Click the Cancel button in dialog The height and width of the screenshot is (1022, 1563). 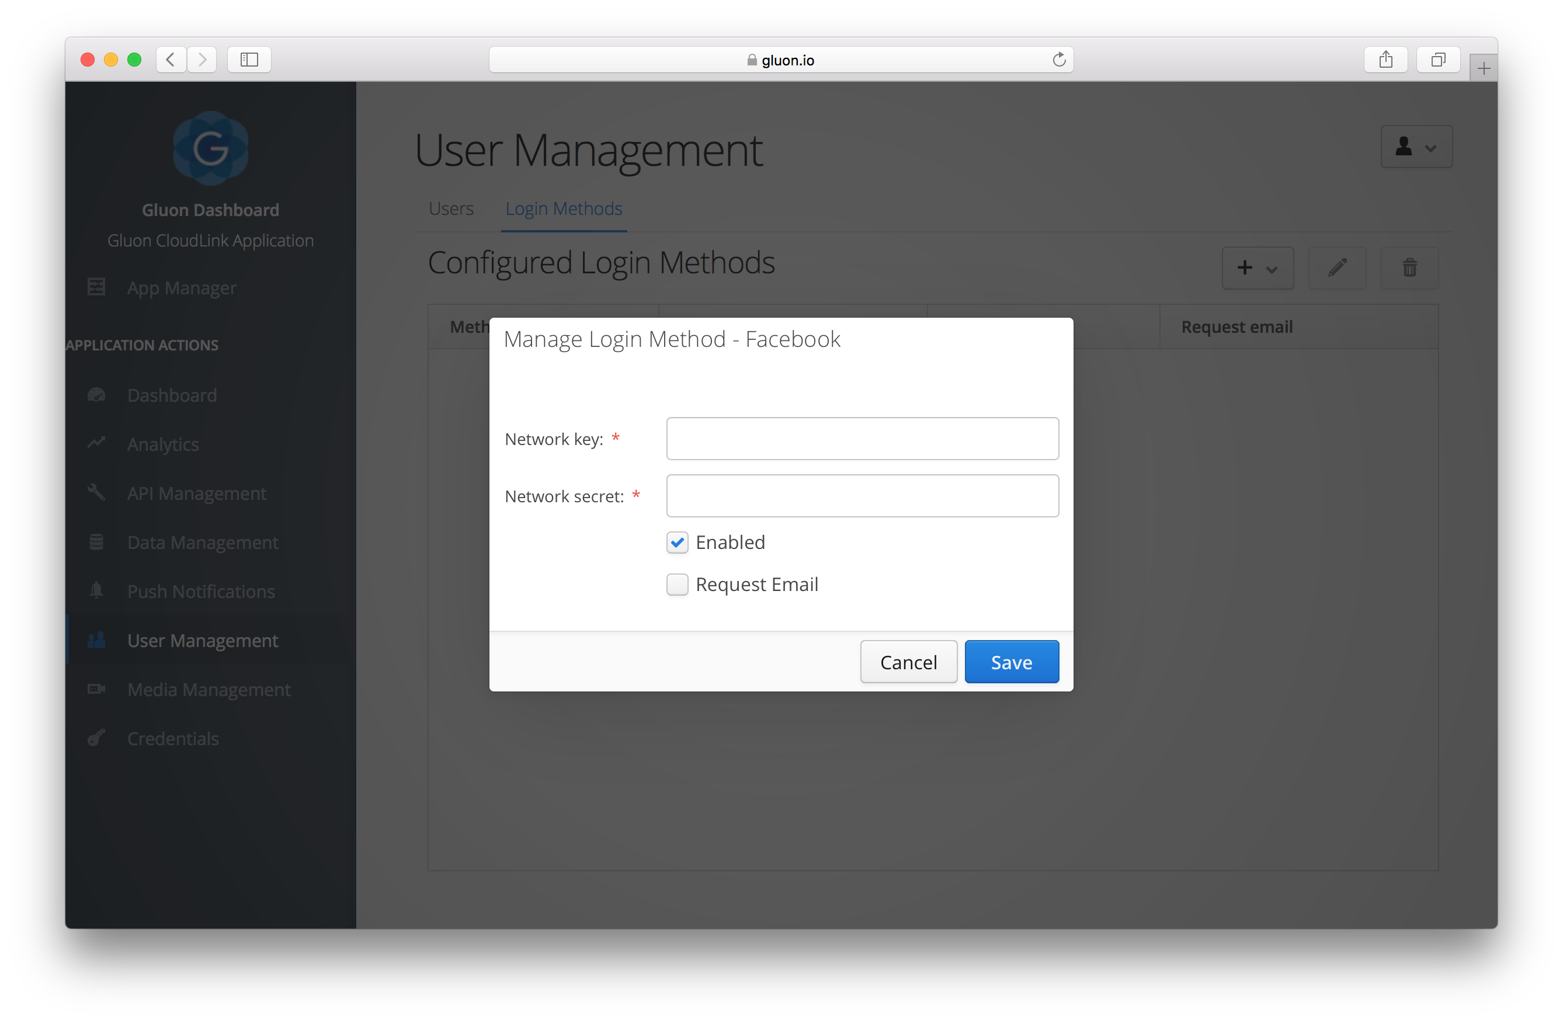(911, 662)
